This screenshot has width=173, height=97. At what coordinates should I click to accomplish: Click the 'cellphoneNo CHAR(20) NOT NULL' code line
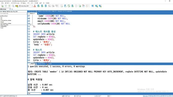point(54,24)
